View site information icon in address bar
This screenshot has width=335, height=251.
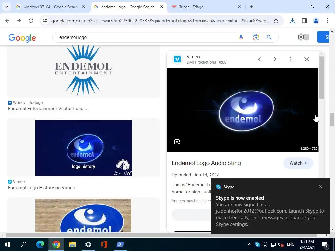[45, 21]
